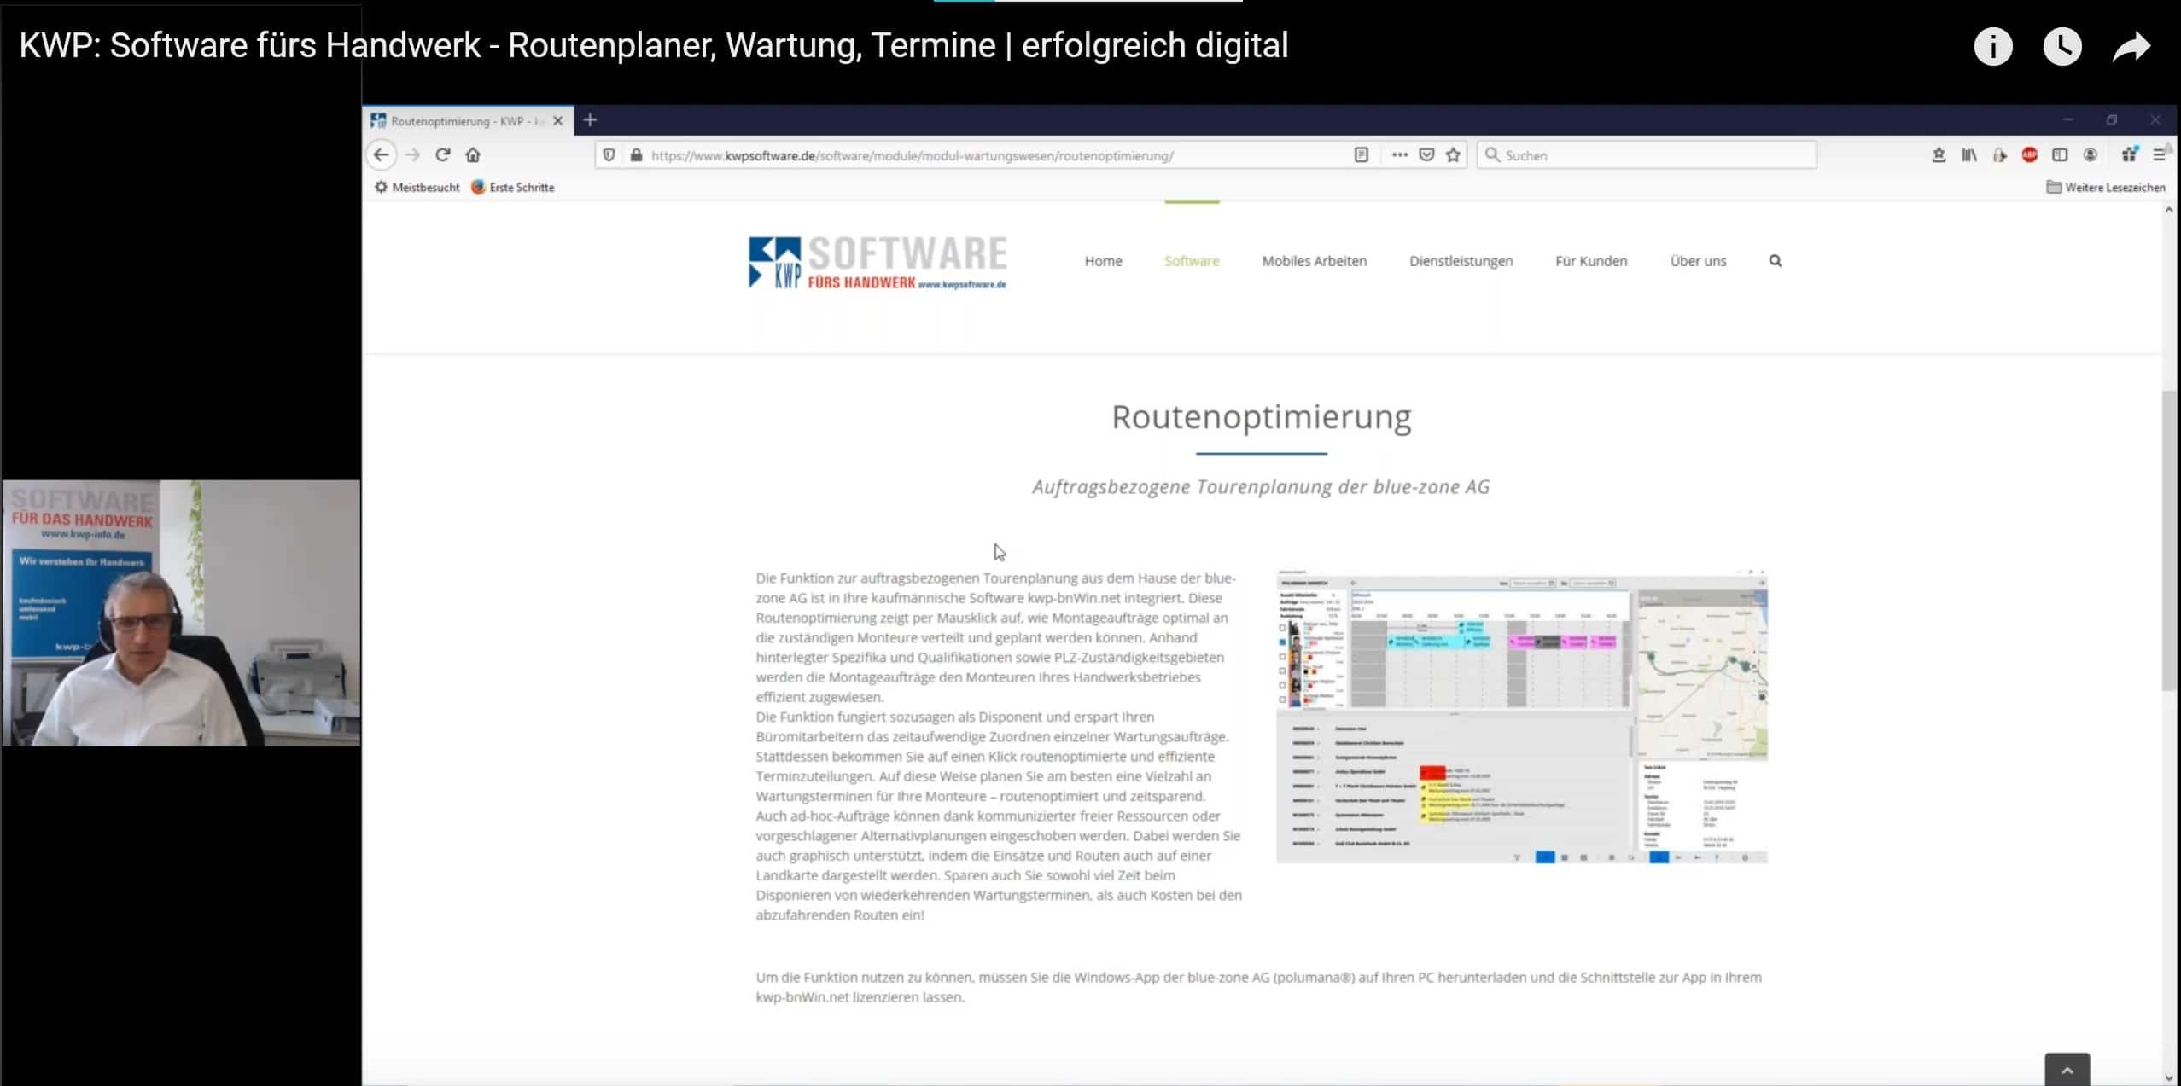Select Mobiles Arbeiten in site navigation
The width and height of the screenshot is (2181, 1086).
click(1314, 261)
